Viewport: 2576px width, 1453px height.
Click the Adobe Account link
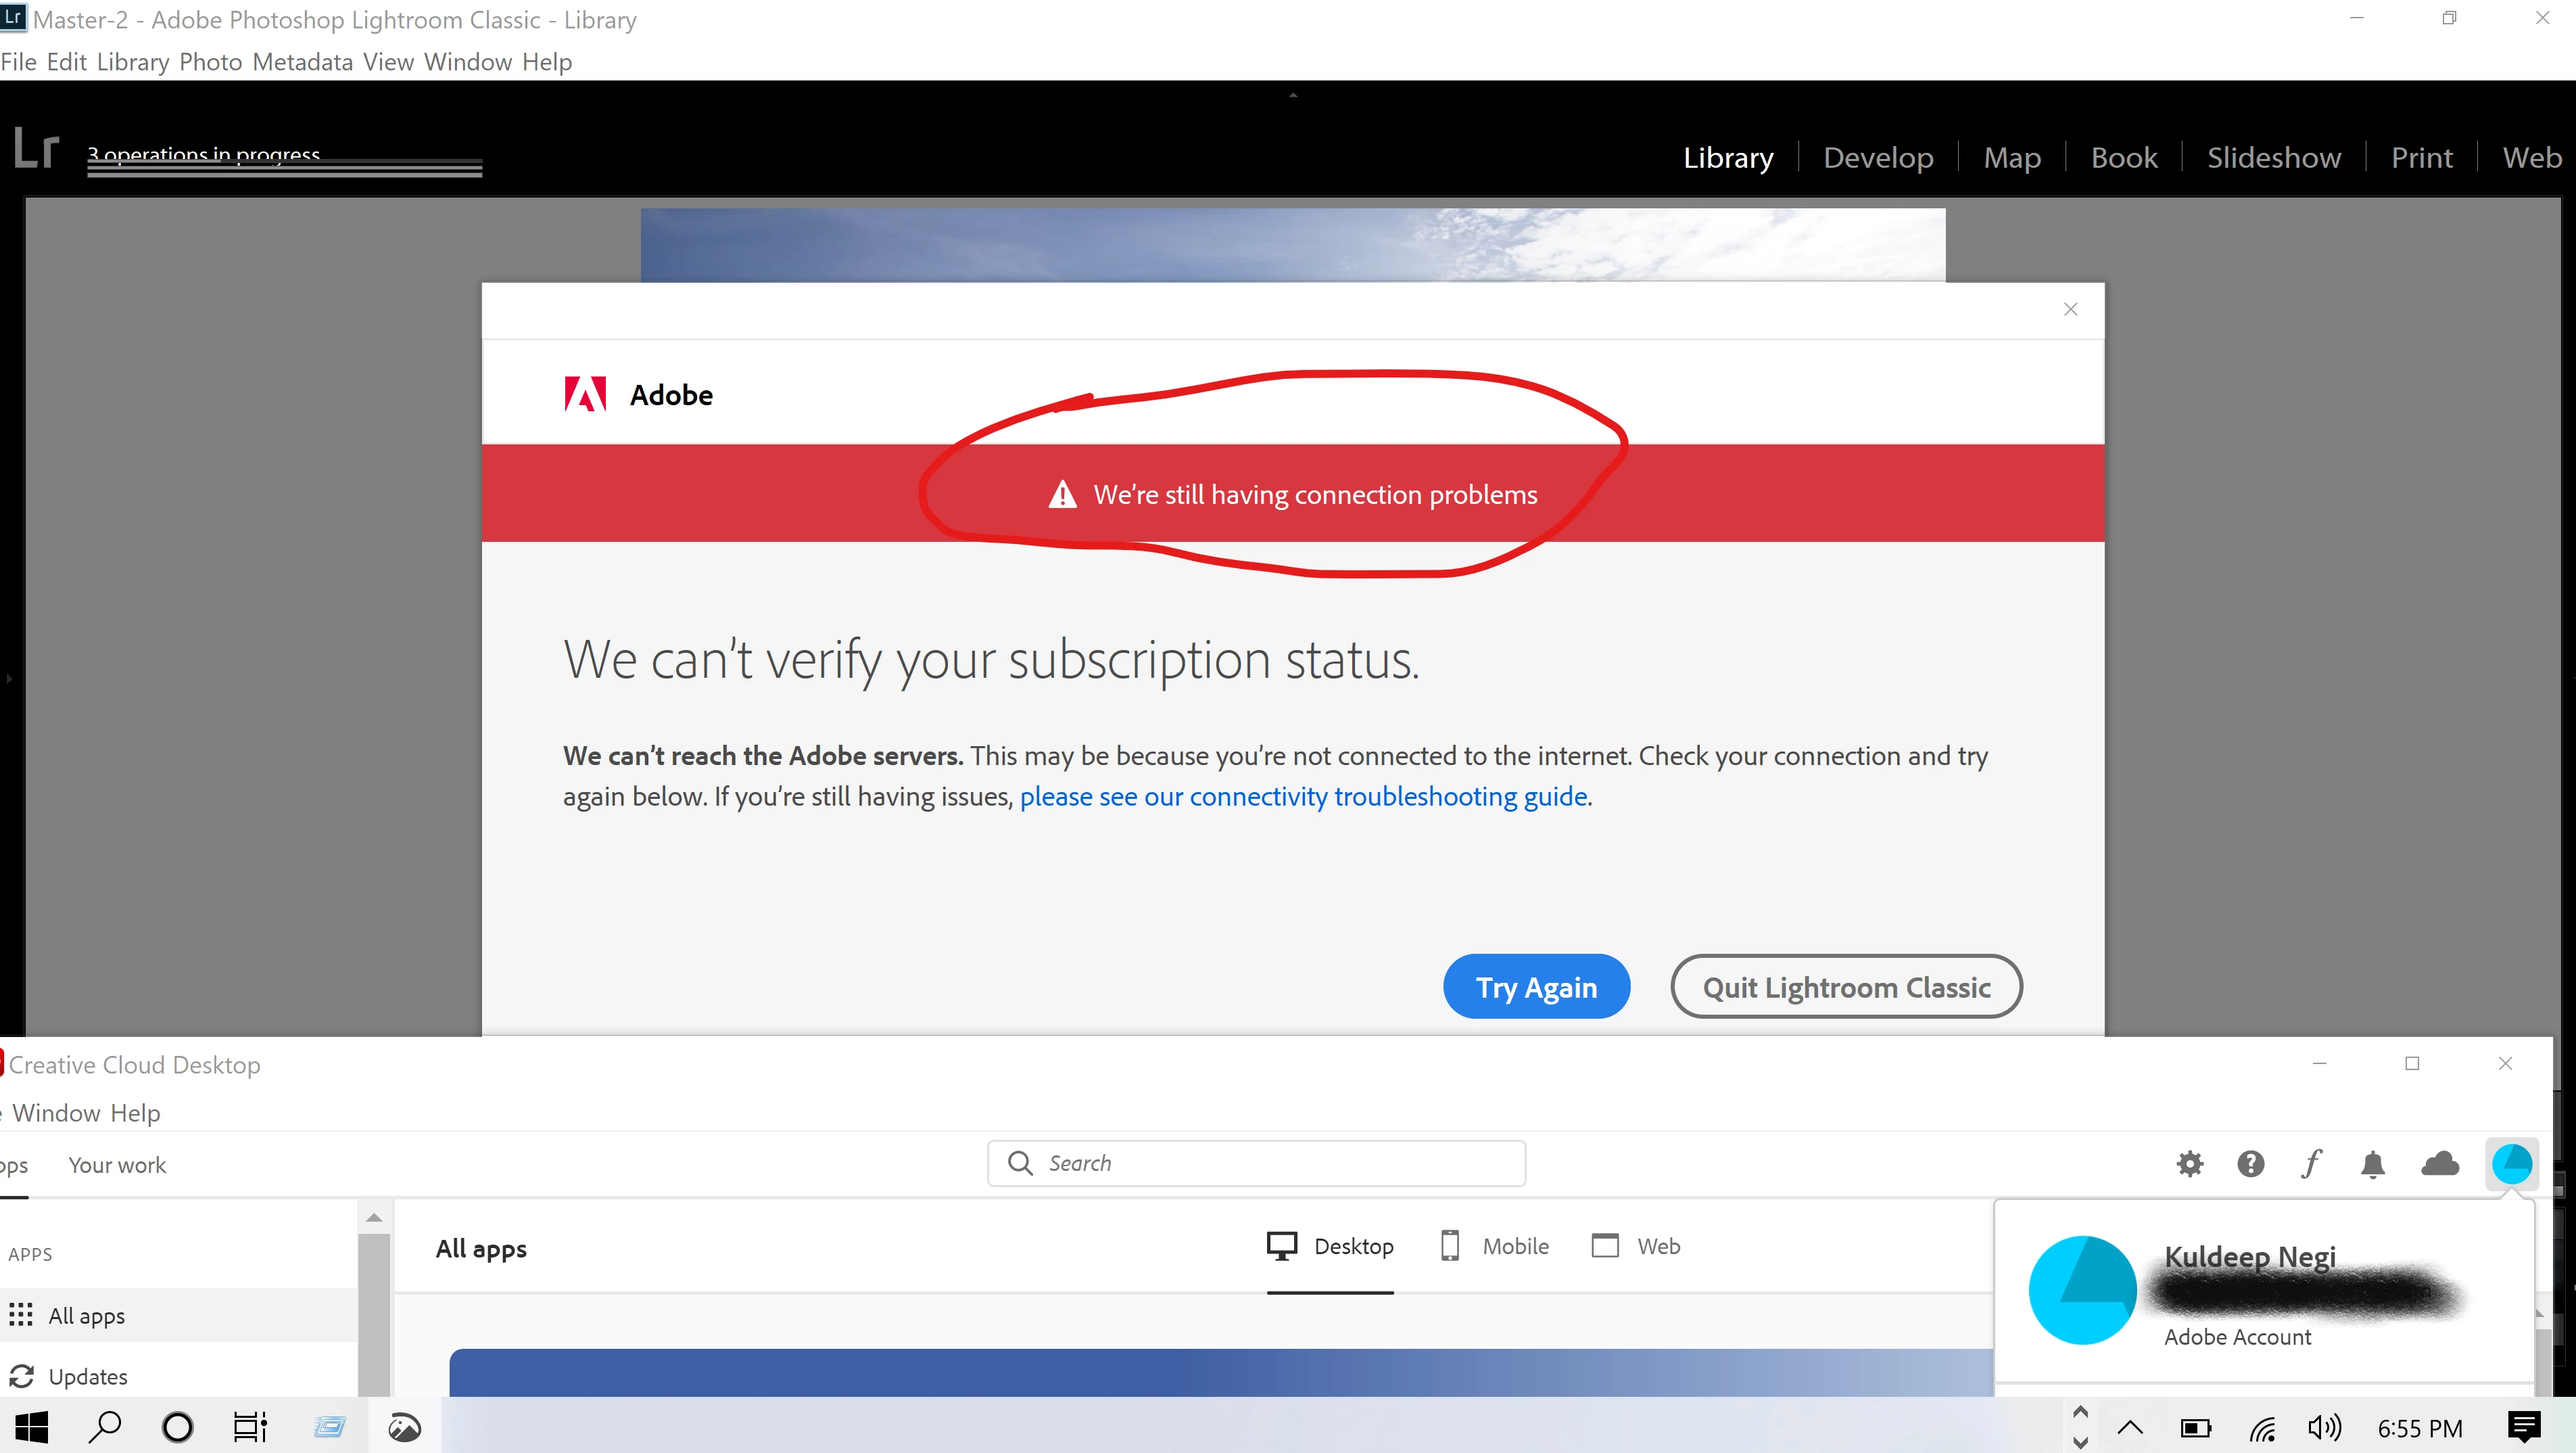[2237, 1338]
